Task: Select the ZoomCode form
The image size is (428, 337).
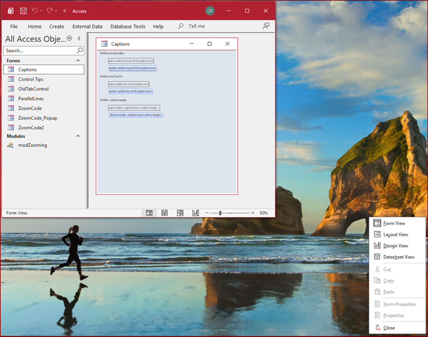Action: click(44, 109)
